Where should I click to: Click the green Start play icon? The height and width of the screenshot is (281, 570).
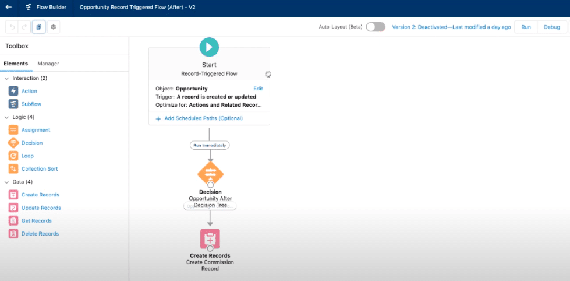[x=209, y=47]
